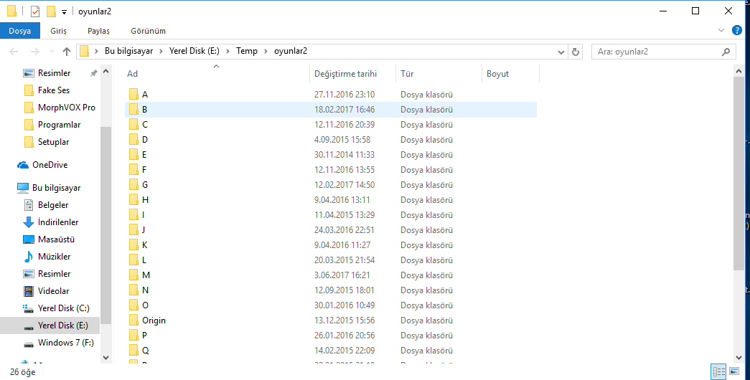Switch to the Giriş ribbon tab
The width and height of the screenshot is (750, 380).
58,31
